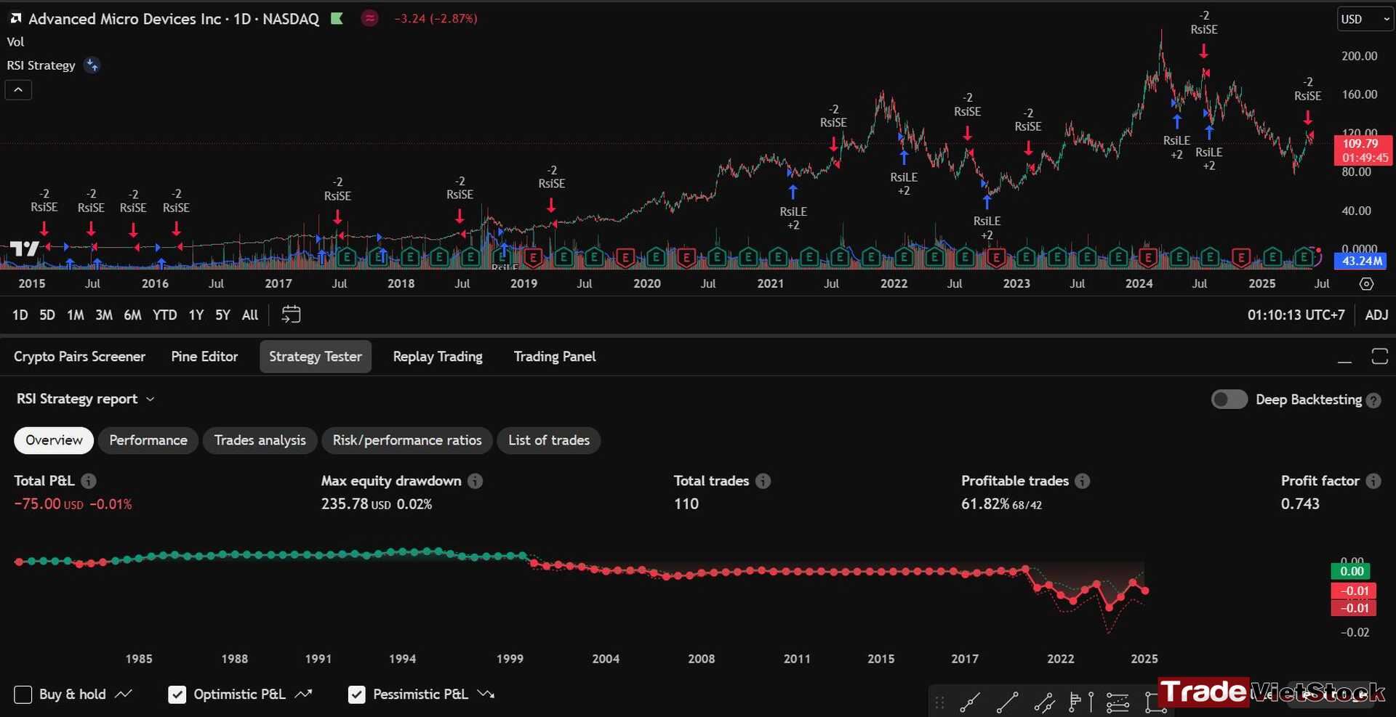The width and height of the screenshot is (1396, 717).
Task: Show info for Total trades
Action: point(763,481)
